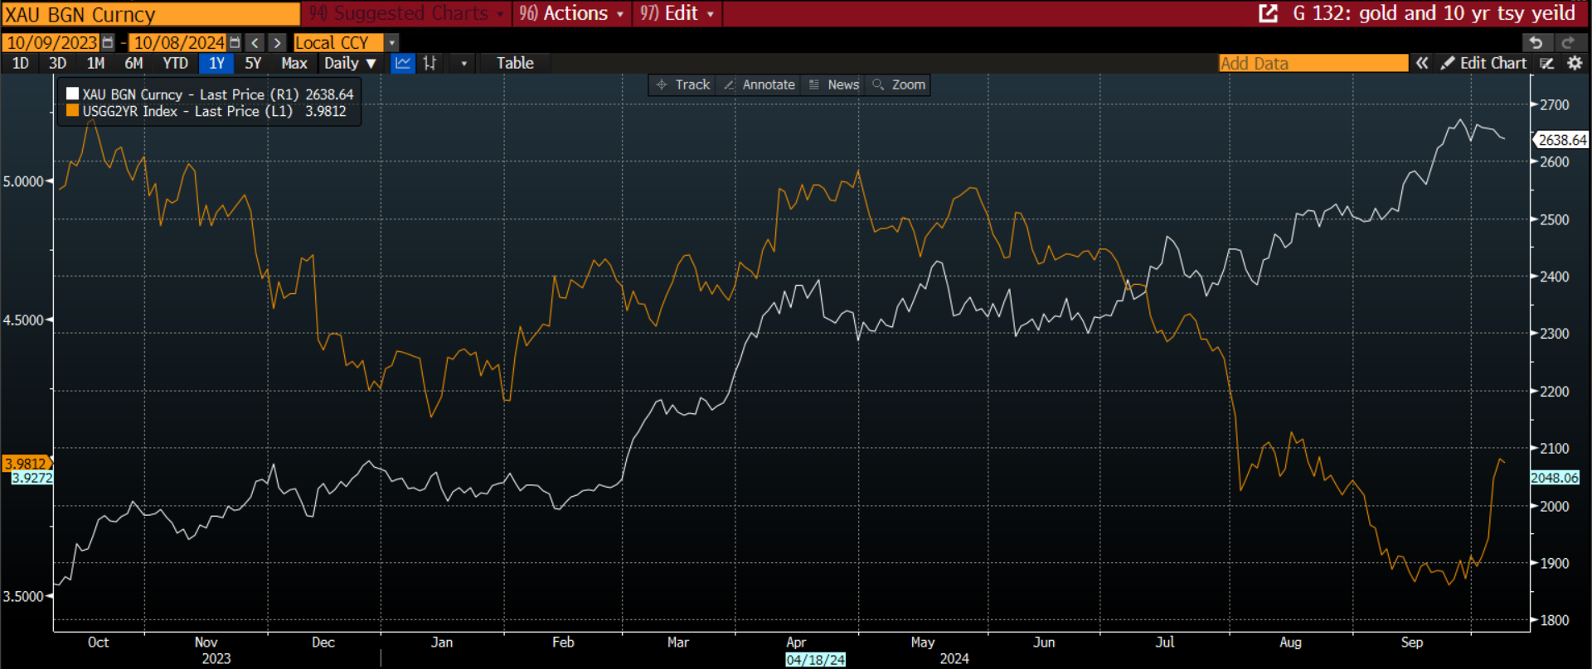Viewport: 1592px width, 669px height.
Task: Click the undo arrow icon
Action: pyautogui.click(x=1536, y=42)
